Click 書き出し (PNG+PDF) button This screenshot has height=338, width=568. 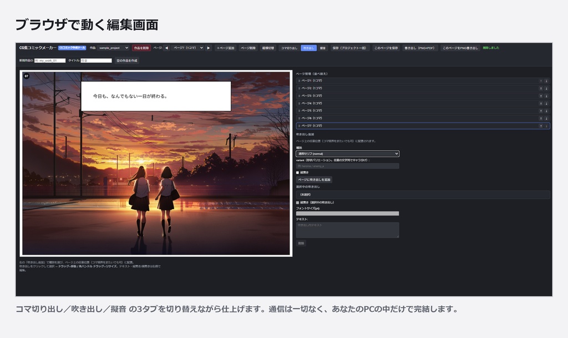tap(419, 48)
